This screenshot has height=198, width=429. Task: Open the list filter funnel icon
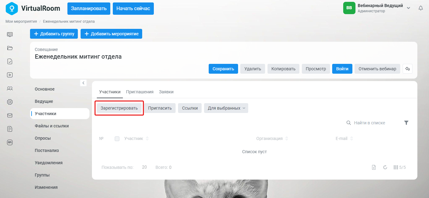(x=406, y=123)
